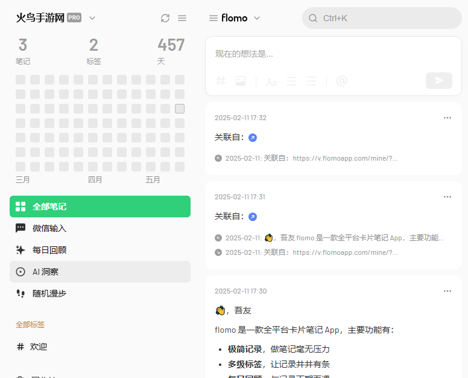Open the flomo title dropdown chevron
The width and height of the screenshot is (468, 378).
257,18
